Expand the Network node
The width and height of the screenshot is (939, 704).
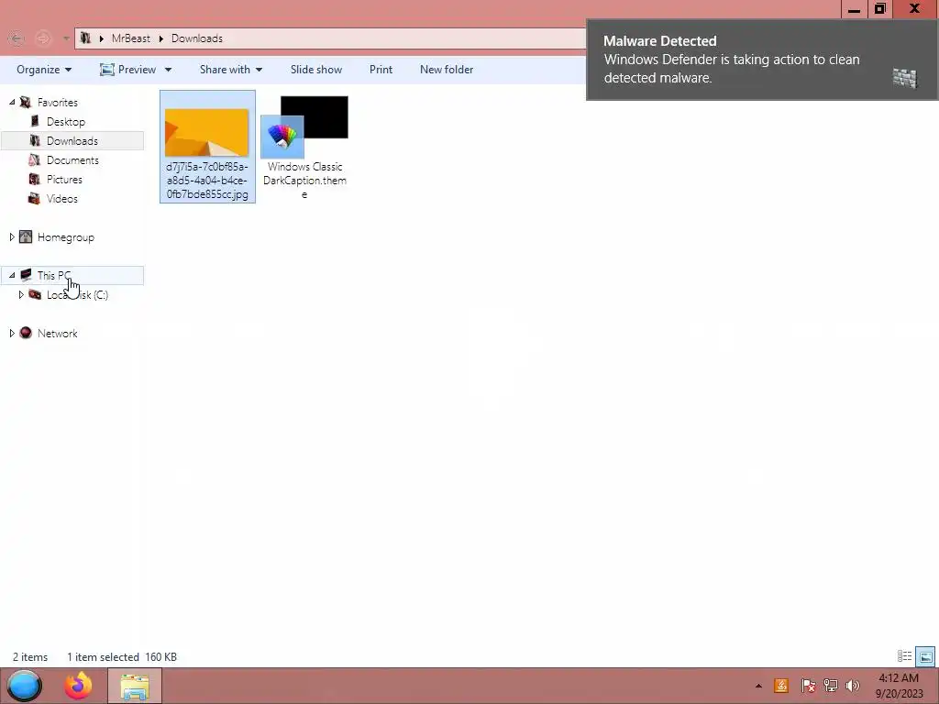[12, 333]
